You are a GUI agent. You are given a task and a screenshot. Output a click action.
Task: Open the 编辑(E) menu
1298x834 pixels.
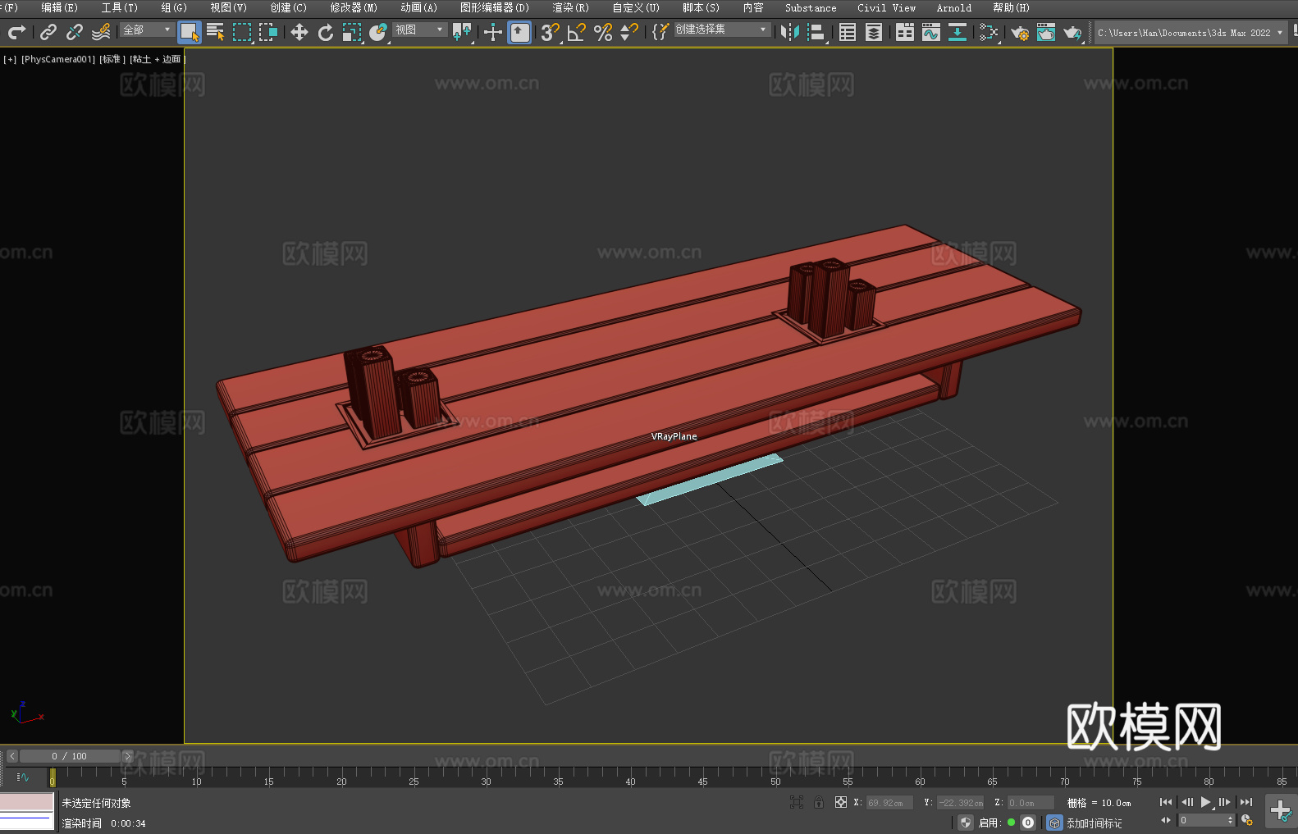(59, 7)
